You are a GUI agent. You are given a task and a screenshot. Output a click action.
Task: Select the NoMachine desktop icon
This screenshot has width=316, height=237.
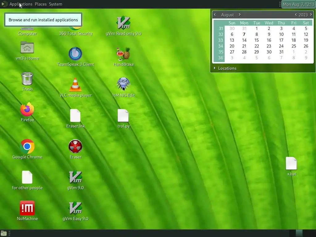click(27, 208)
